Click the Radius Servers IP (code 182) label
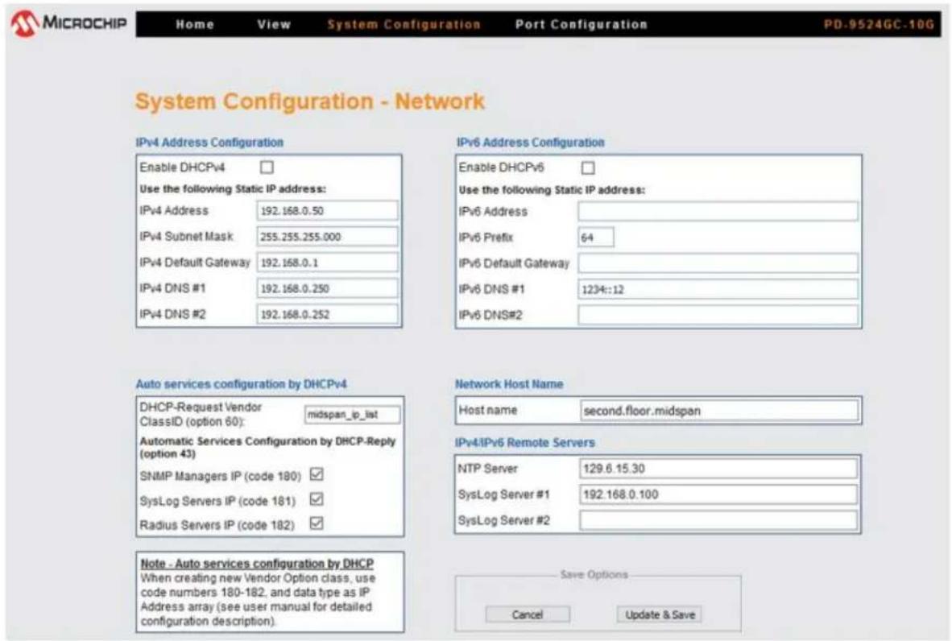The image size is (952, 641). (x=217, y=525)
